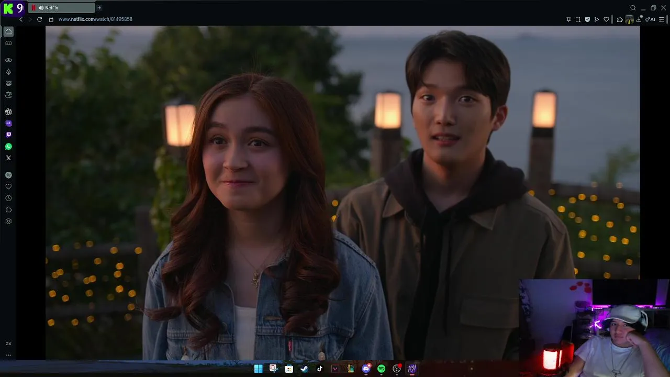View site info via padlock icon

(51, 19)
